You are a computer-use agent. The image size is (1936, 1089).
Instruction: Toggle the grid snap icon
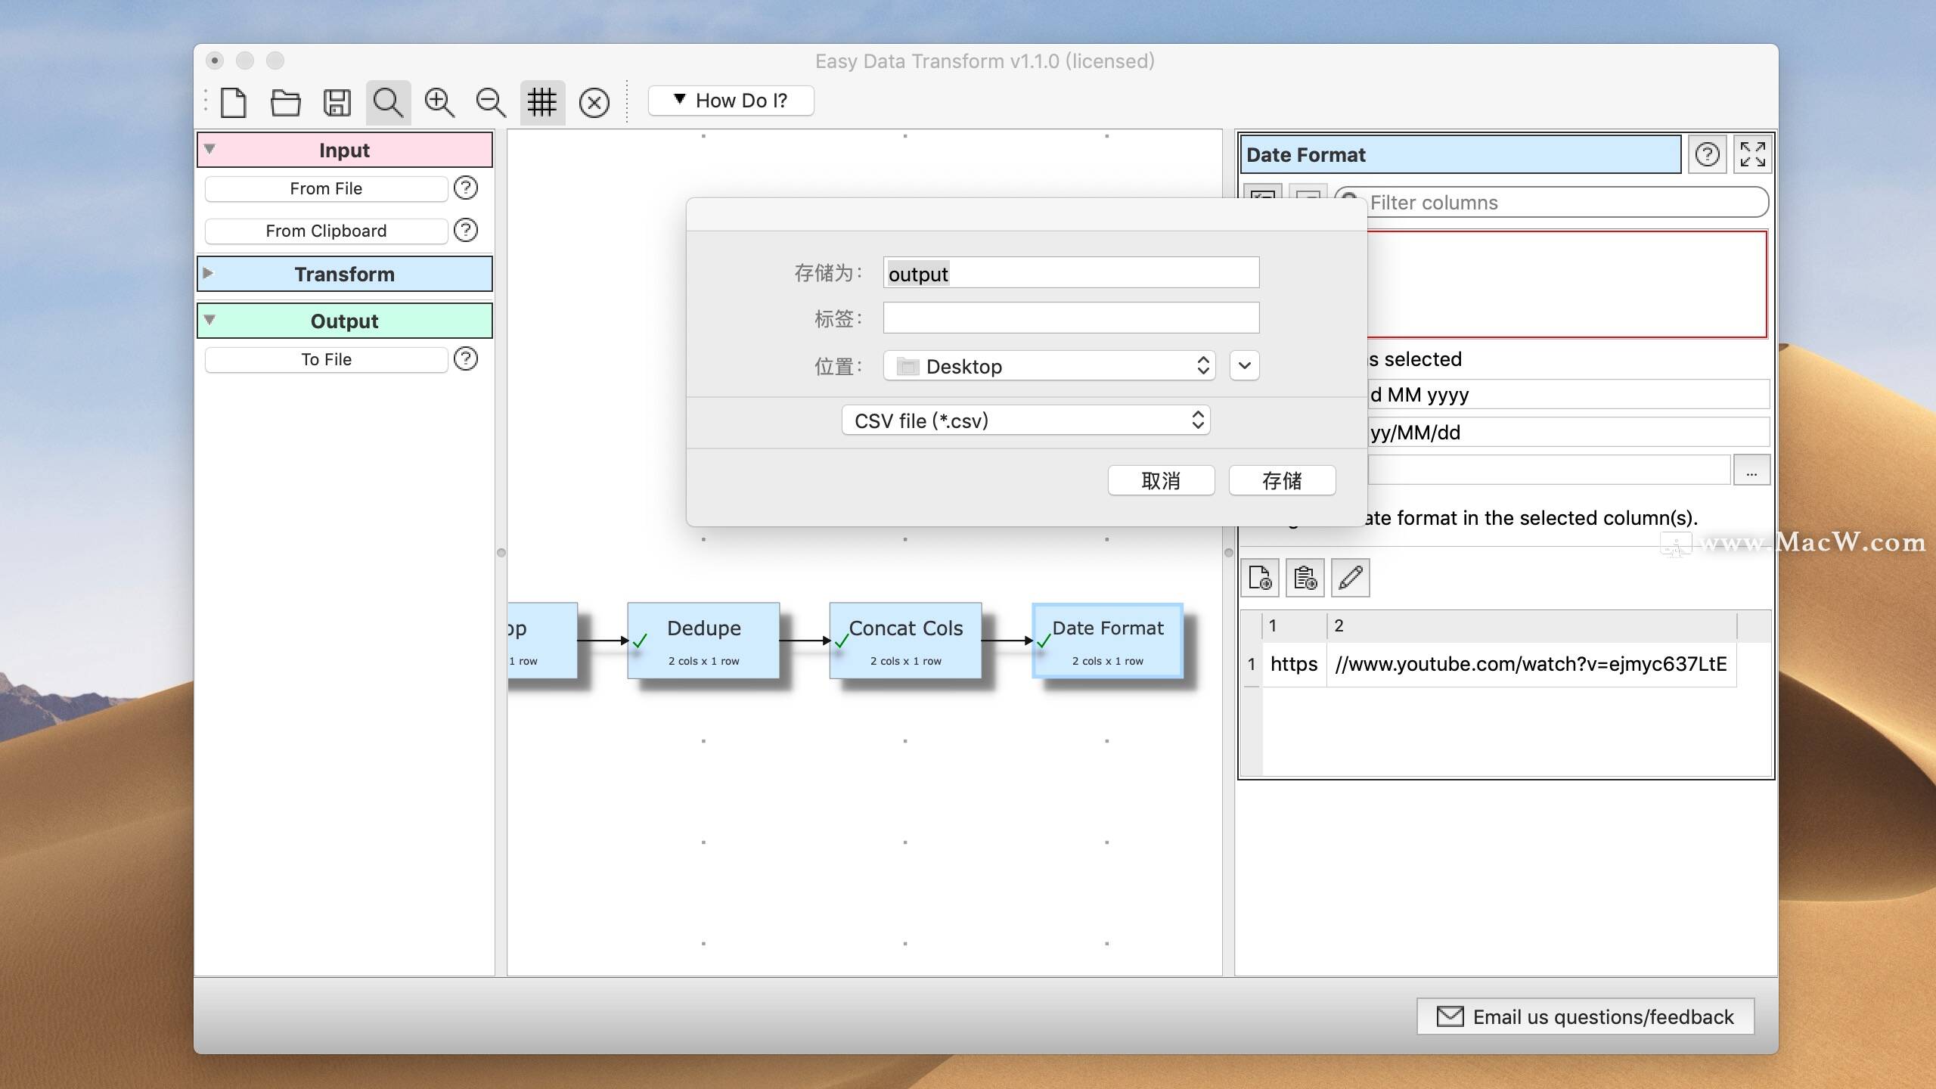point(542,102)
